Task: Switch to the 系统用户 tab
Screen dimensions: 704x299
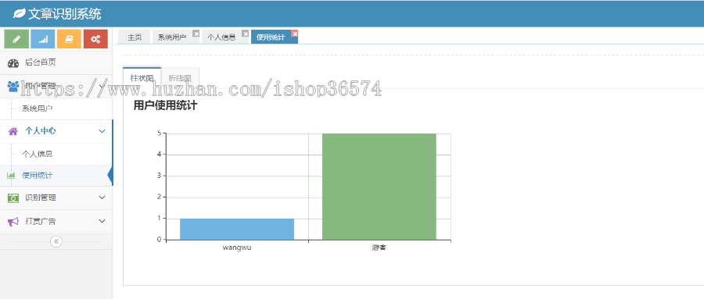Action: (x=172, y=37)
